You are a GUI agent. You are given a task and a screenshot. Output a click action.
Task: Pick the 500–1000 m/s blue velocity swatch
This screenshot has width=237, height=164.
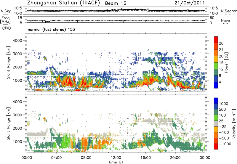coord(216,106)
